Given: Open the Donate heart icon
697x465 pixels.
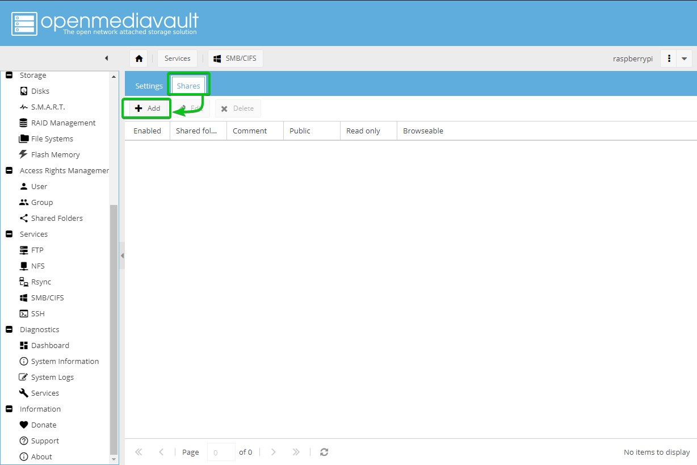Looking at the screenshot, I should click(24, 425).
